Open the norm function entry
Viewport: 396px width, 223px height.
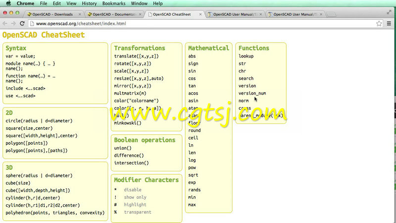tap(244, 101)
